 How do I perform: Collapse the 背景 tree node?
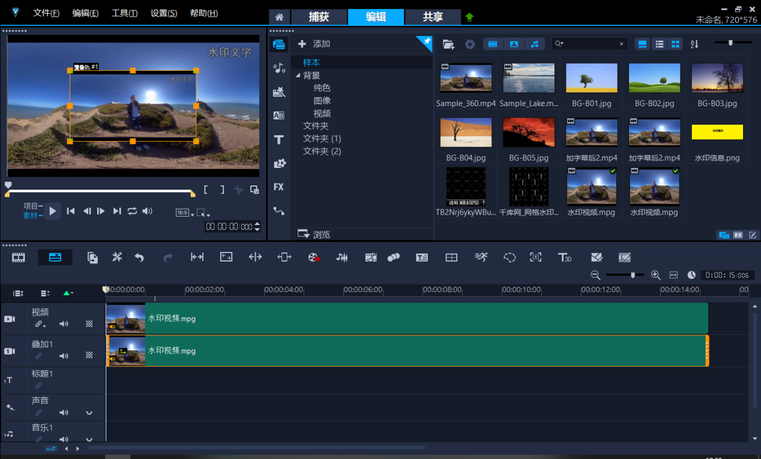tap(298, 76)
